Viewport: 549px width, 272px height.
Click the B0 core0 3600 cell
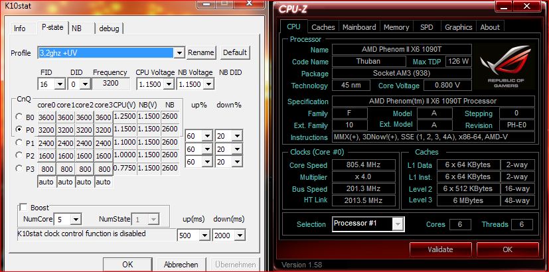coord(46,117)
